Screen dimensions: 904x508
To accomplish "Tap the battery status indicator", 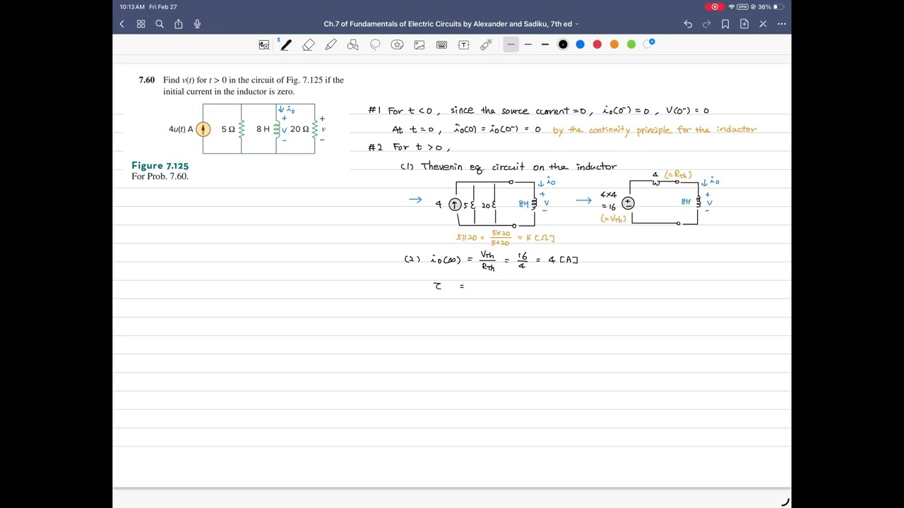I will pos(778,7).
